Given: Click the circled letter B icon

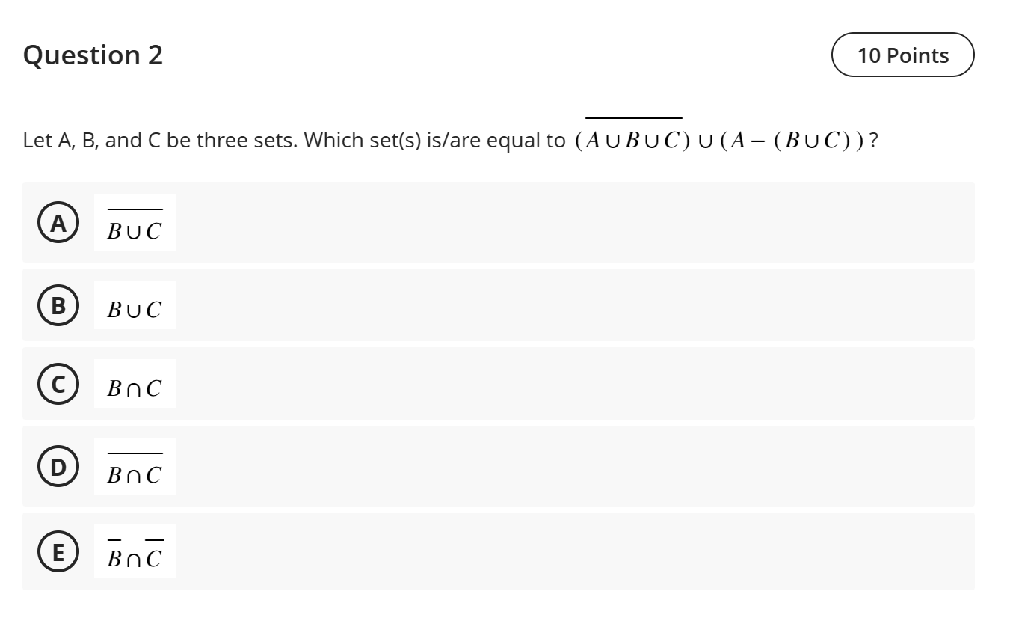Looking at the screenshot, I should (58, 305).
